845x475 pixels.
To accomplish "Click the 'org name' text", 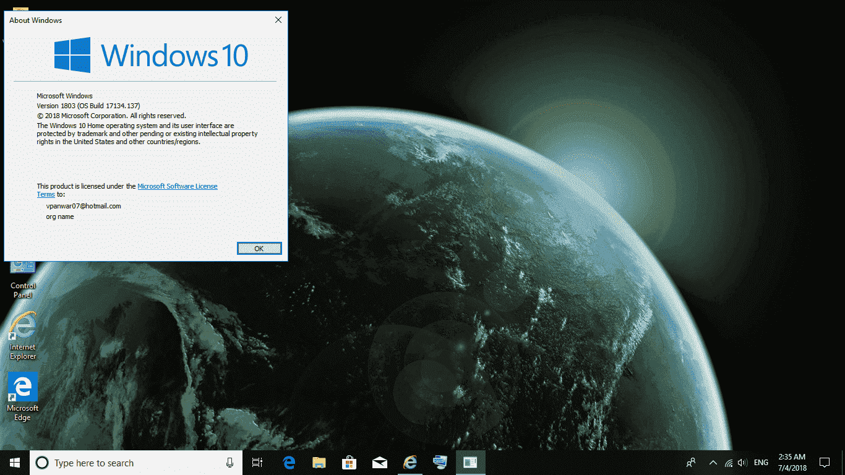I will pos(60,216).
